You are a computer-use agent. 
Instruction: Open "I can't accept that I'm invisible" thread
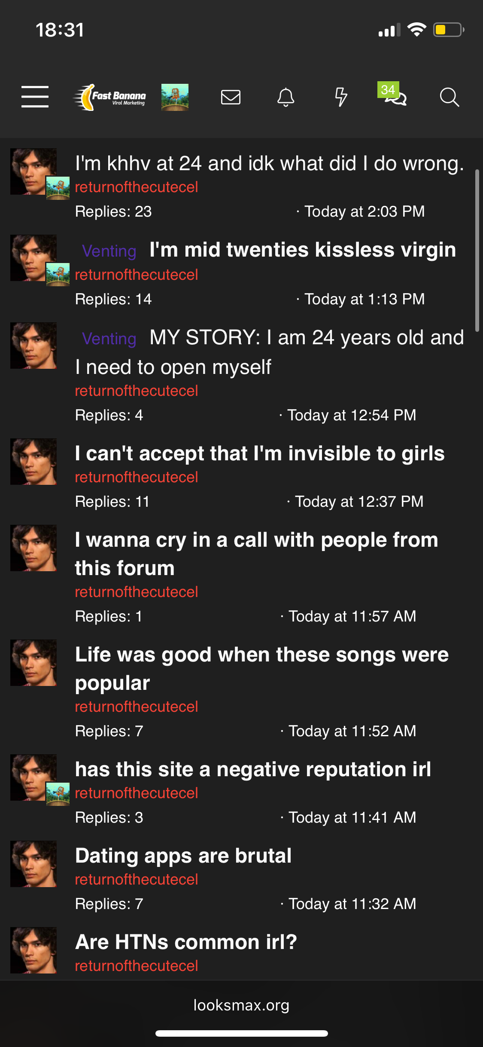259,453
